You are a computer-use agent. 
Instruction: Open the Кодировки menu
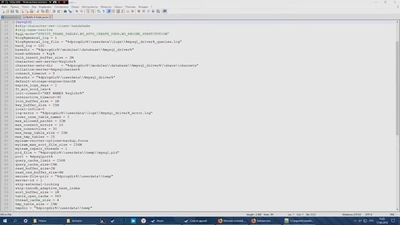[x=45, y=7]
